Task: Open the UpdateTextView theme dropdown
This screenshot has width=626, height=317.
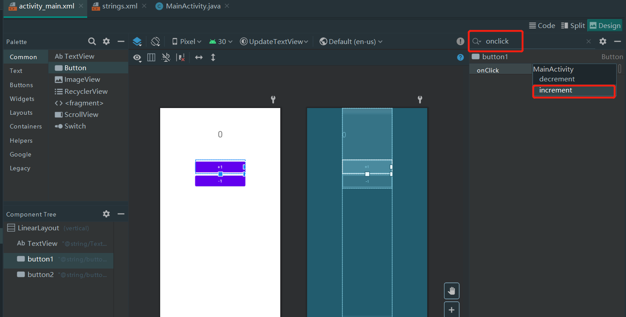Action: coord(274,41)
